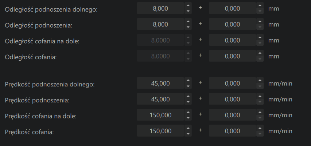
Task: Decrease Odległość podnoszenia main value
Action: tap(188, 27)
